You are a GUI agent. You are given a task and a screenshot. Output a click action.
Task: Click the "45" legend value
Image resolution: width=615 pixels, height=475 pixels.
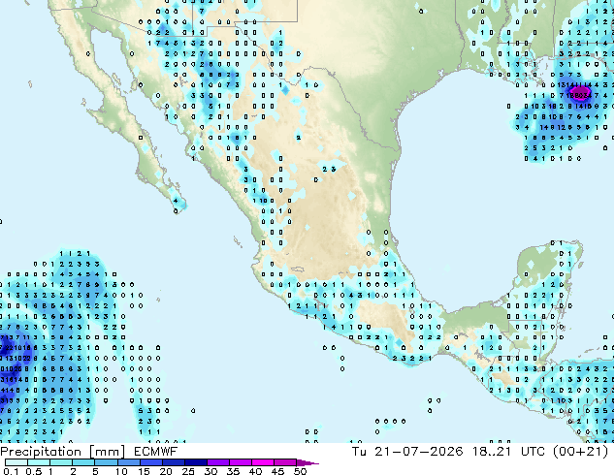point(277,471)
